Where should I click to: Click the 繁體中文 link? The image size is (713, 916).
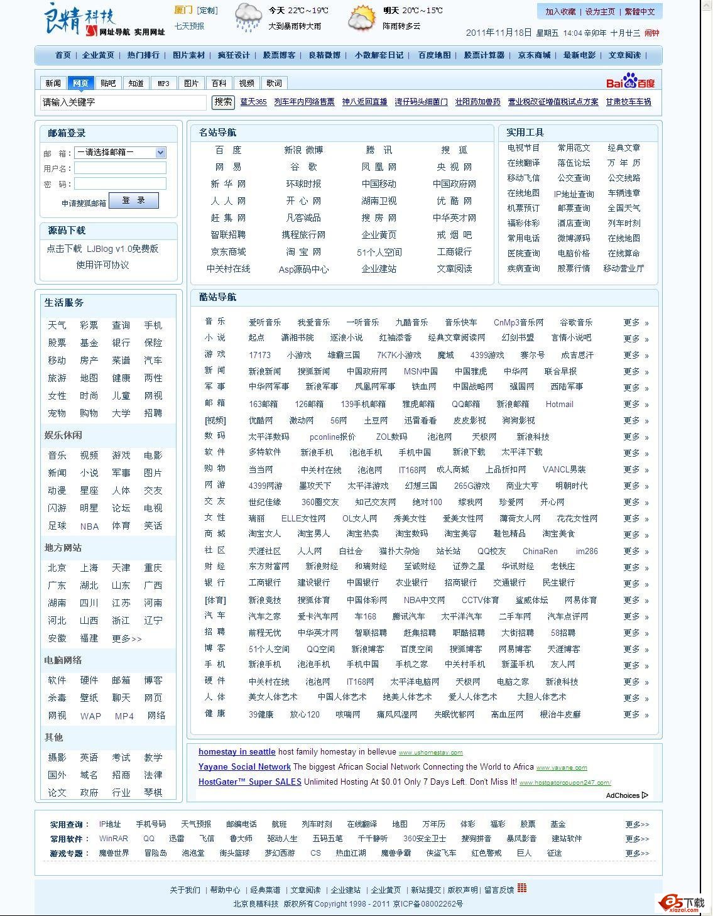(x=640, y=12)
